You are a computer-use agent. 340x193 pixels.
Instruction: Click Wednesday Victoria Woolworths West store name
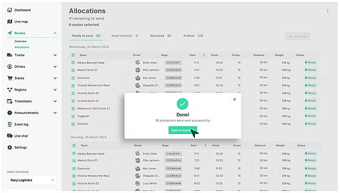93,85
